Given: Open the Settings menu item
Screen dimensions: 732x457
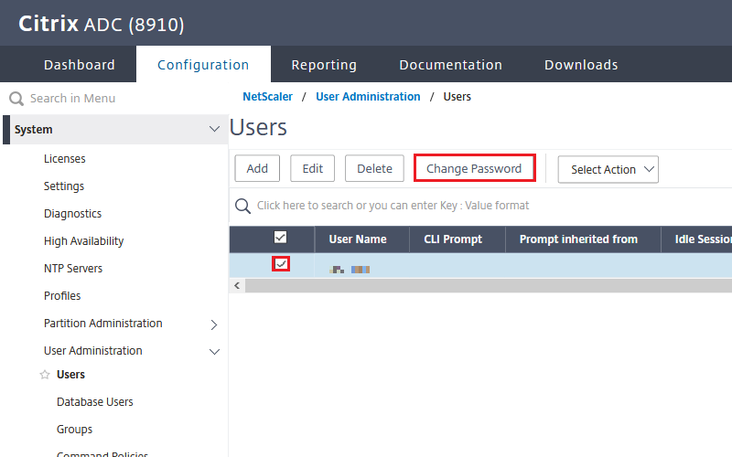Looking at the screenshot, I should click(x=64, y=186).
